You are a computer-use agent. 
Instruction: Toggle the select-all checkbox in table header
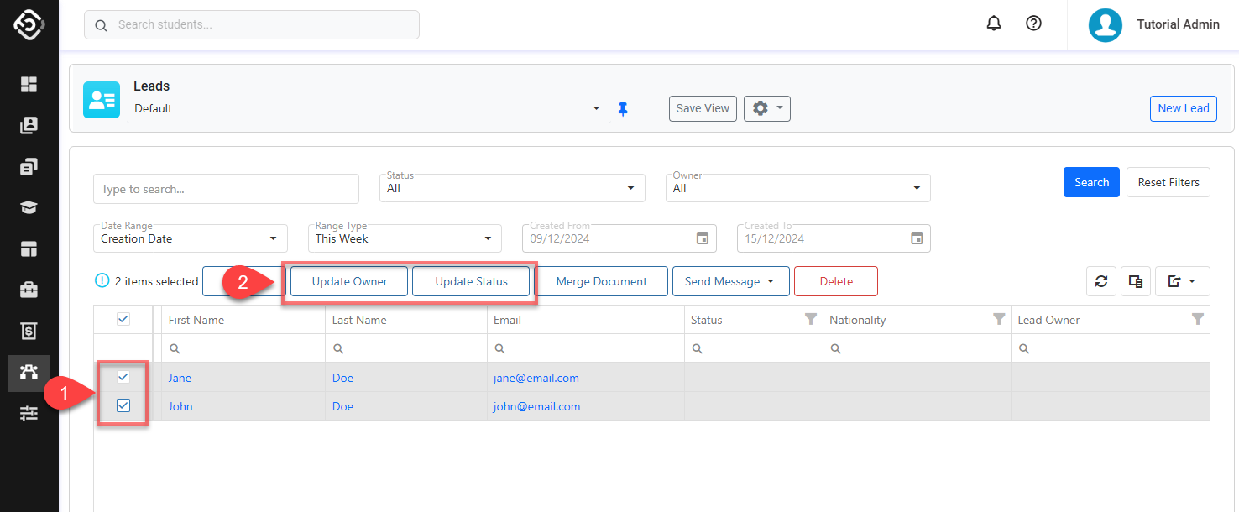(123, 319)
